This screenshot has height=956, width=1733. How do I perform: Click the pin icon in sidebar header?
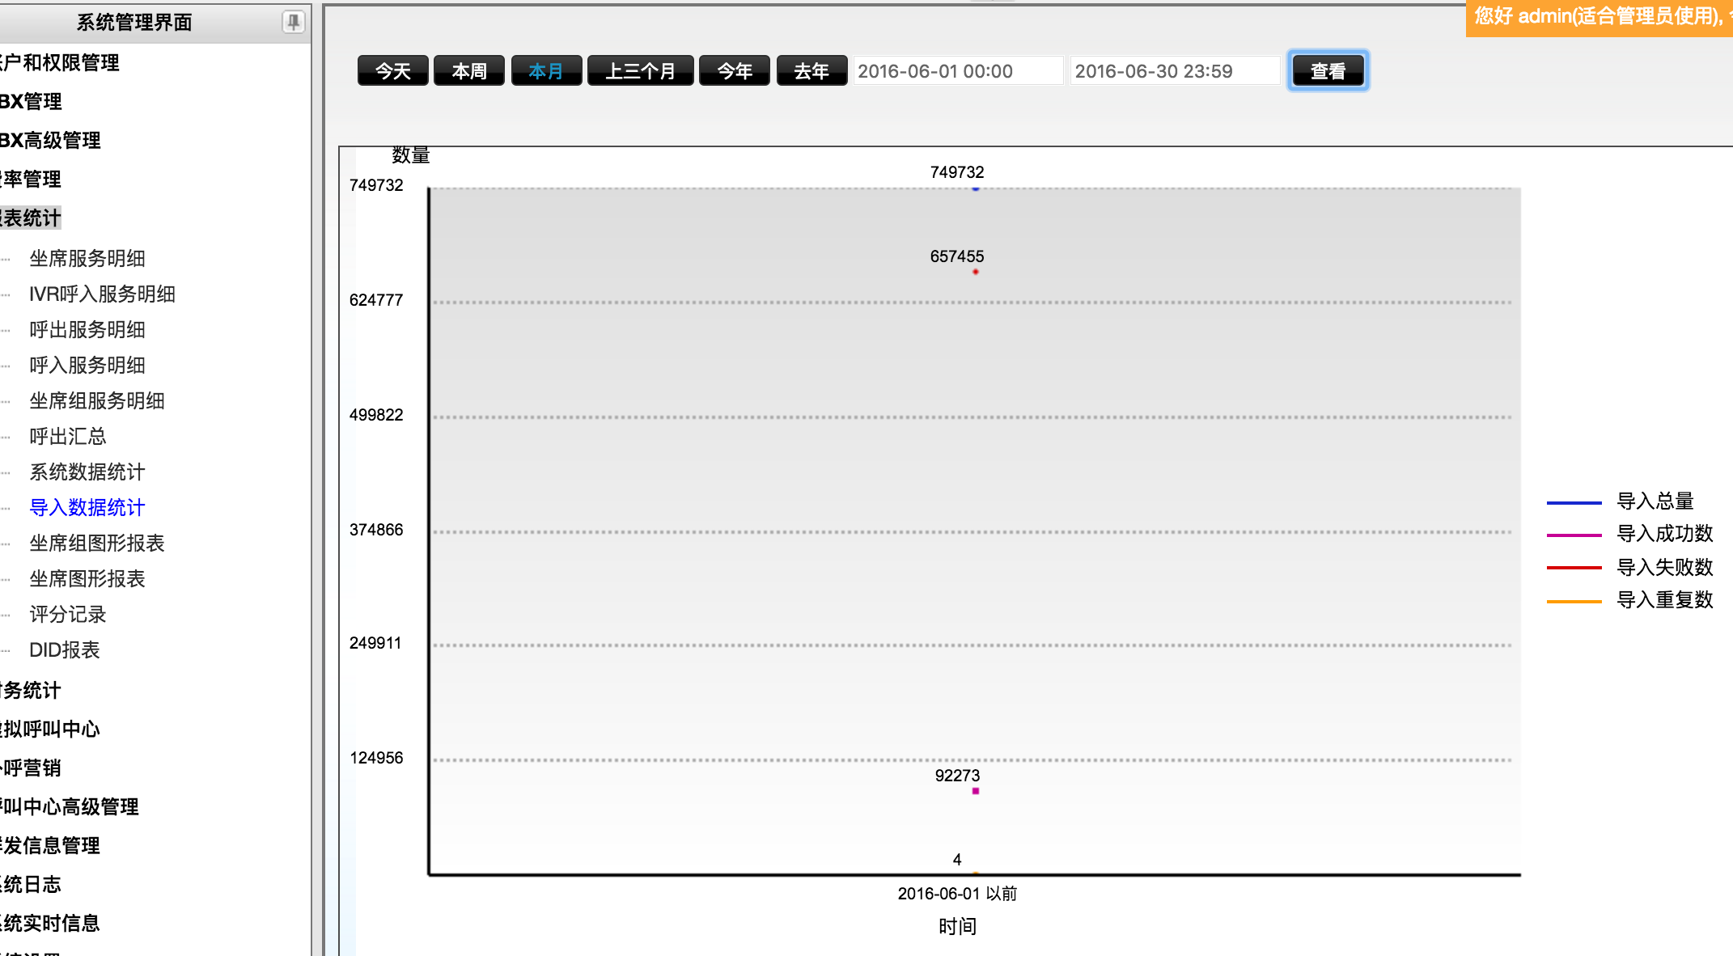pyautogui.click(x=293, y=22)
